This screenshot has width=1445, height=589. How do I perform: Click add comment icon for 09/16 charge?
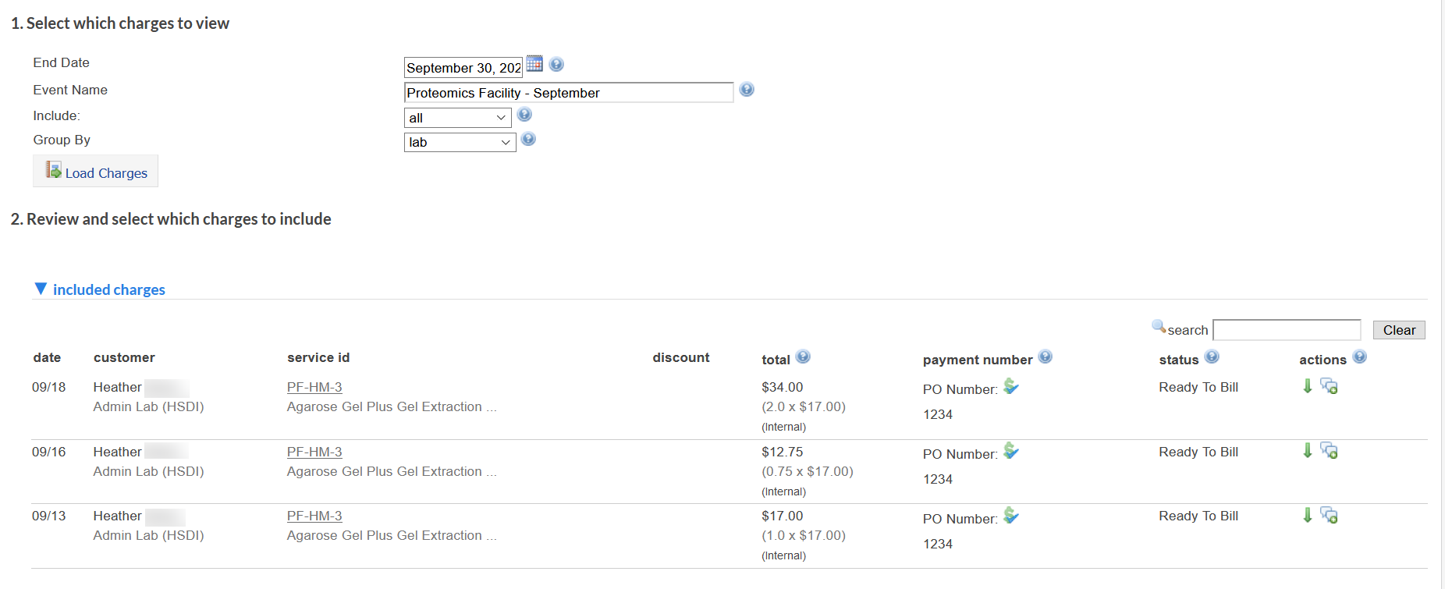click(1329, 451)
